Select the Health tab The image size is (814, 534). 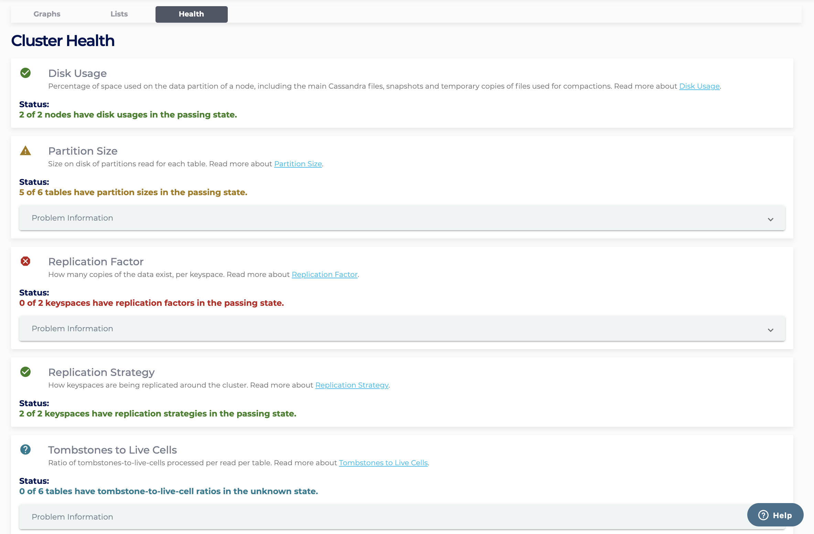(x=191, y=14)
